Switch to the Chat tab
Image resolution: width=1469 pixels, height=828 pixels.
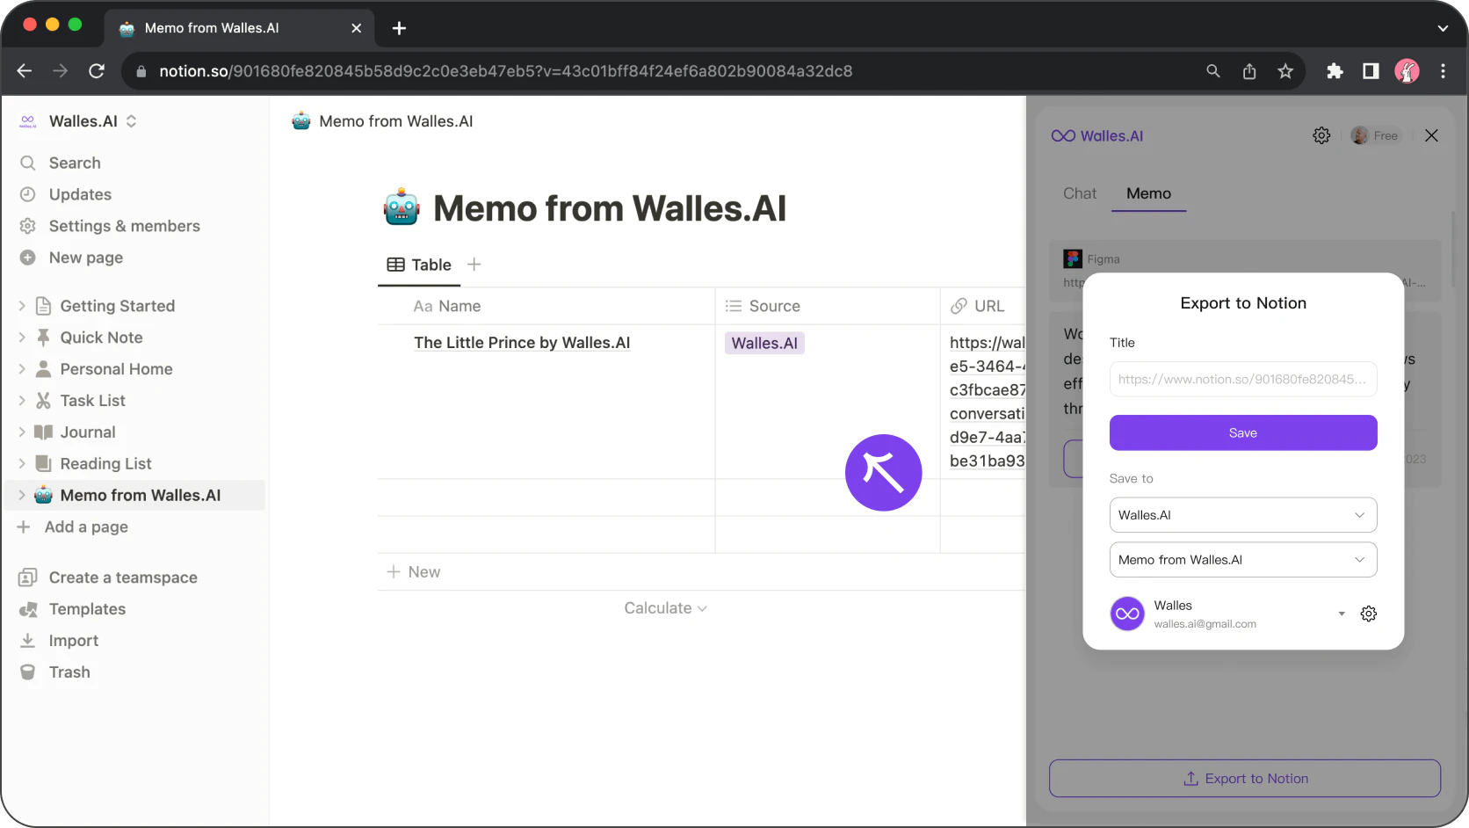(1079, 193)
